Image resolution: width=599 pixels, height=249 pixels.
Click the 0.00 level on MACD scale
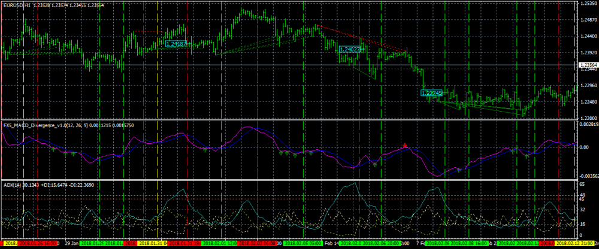(x=583, y=147)
